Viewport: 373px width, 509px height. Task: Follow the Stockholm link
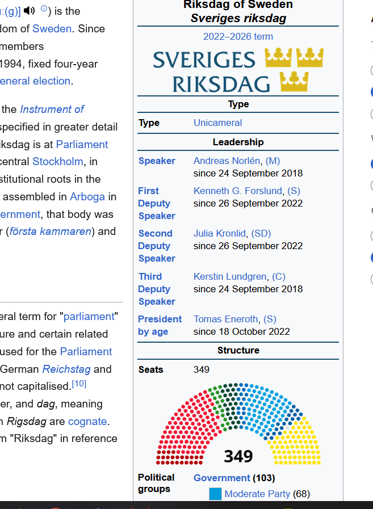click(x=58, y=161)
